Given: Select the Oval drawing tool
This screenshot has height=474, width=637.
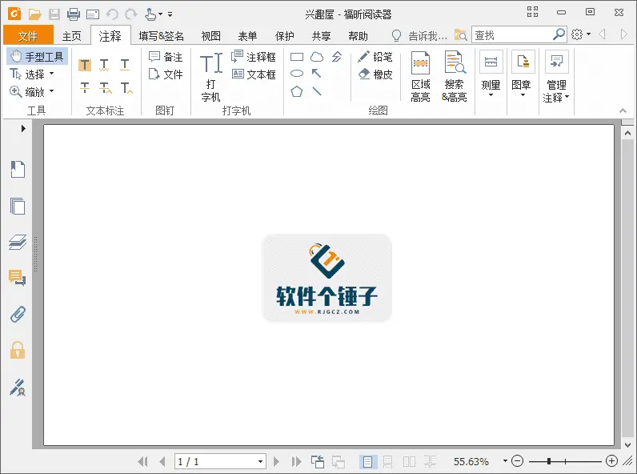Looking at the screenshot, I should coord(297,74).
